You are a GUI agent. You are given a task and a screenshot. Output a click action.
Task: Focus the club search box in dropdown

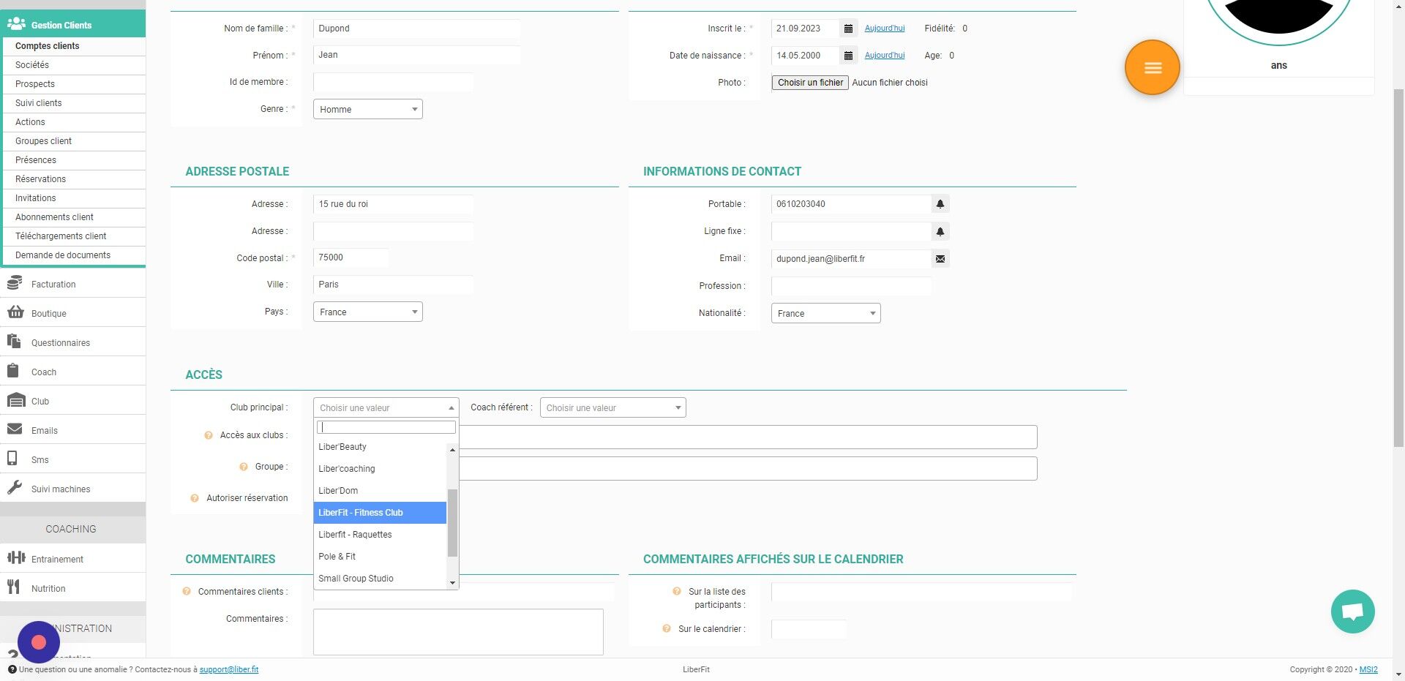pos(386,427)
